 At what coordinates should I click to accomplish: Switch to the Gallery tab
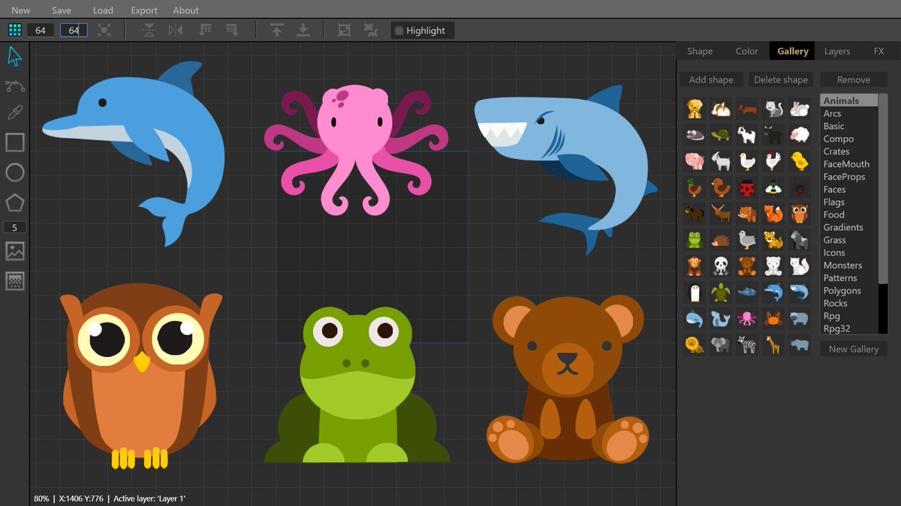[793, 51]
